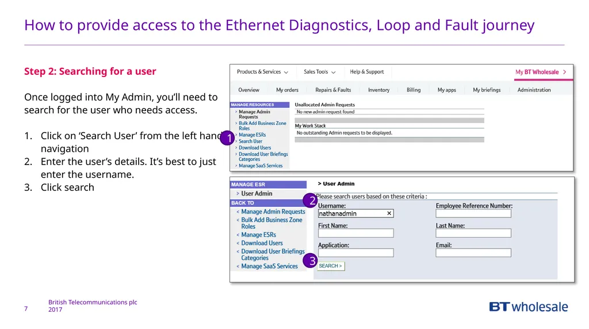Select the Administration tab
Image resolution: width=589 pixels, height=329 pixels.
click(534, 90)
